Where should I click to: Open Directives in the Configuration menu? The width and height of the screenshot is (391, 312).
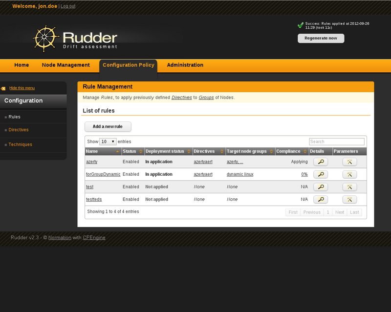(x=19, y=130)
